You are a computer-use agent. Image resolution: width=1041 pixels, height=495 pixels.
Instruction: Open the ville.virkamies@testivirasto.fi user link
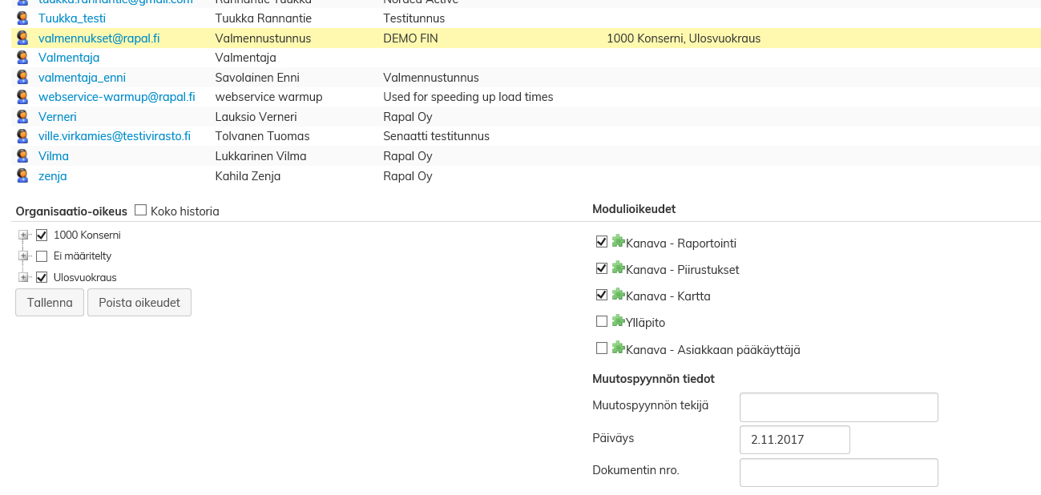click(115, 136)
